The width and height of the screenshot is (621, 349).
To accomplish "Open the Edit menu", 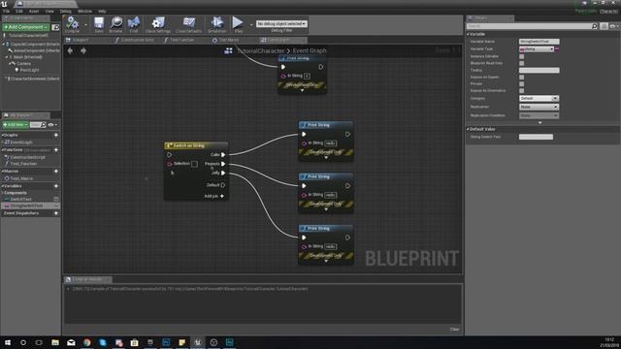I will pos(19,11).
